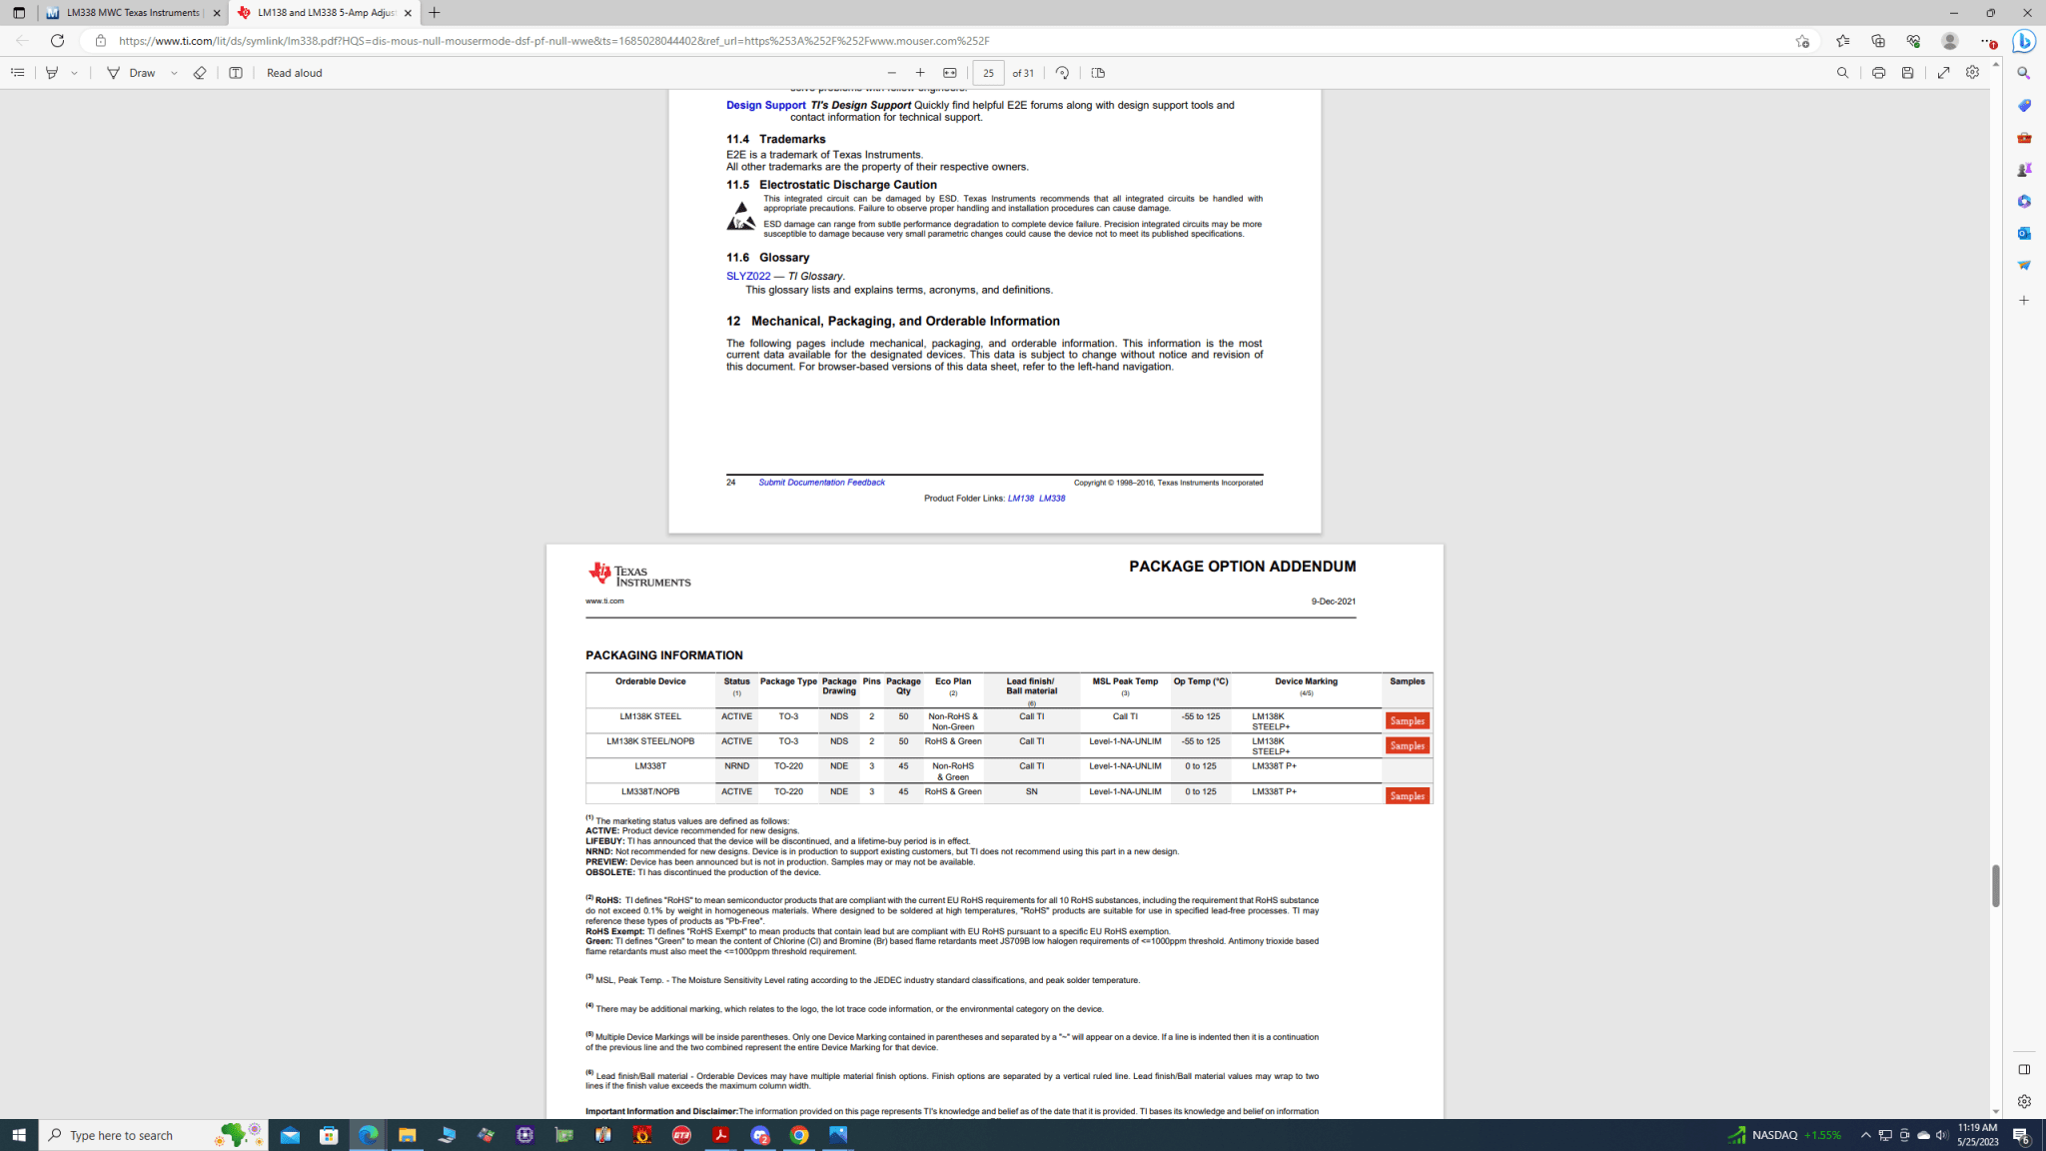Open Adobe Acrobat from taskbar
The image size is (2046, 1151).
(x=720, y=1135)
